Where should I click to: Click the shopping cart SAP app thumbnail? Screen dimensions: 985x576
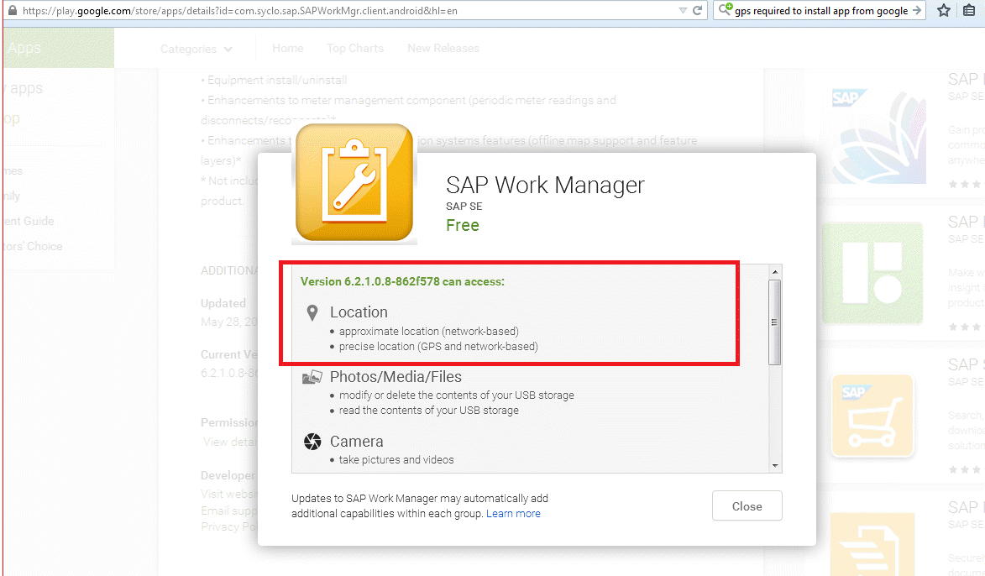tap(872, 416)
